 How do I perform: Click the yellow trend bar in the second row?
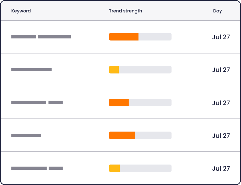[x=114, y=70]
